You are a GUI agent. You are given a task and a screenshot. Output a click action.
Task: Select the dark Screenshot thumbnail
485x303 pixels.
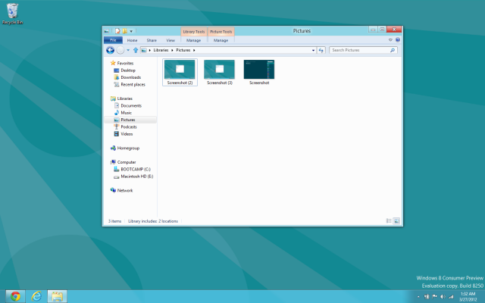point(259,73)
